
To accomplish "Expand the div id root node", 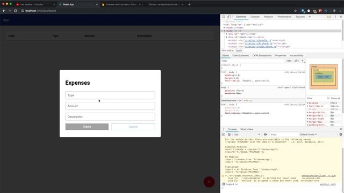I will pos(227,34).
